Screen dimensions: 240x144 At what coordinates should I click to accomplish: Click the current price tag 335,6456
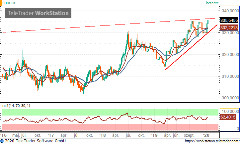[x=229, y=20]
